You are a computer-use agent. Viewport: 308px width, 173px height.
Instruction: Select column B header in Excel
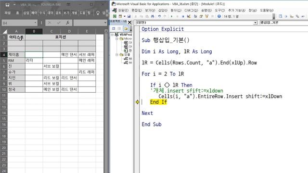click(x=34, y=31)
